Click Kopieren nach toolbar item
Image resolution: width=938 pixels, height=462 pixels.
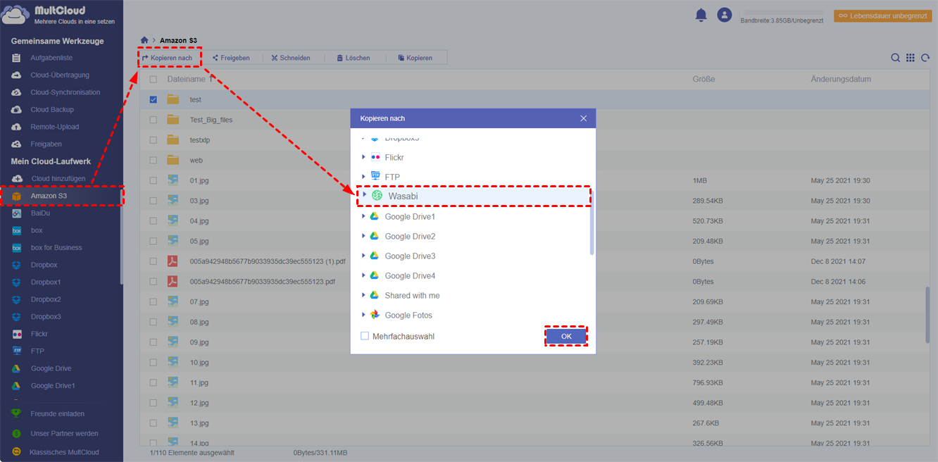(167, 58)
